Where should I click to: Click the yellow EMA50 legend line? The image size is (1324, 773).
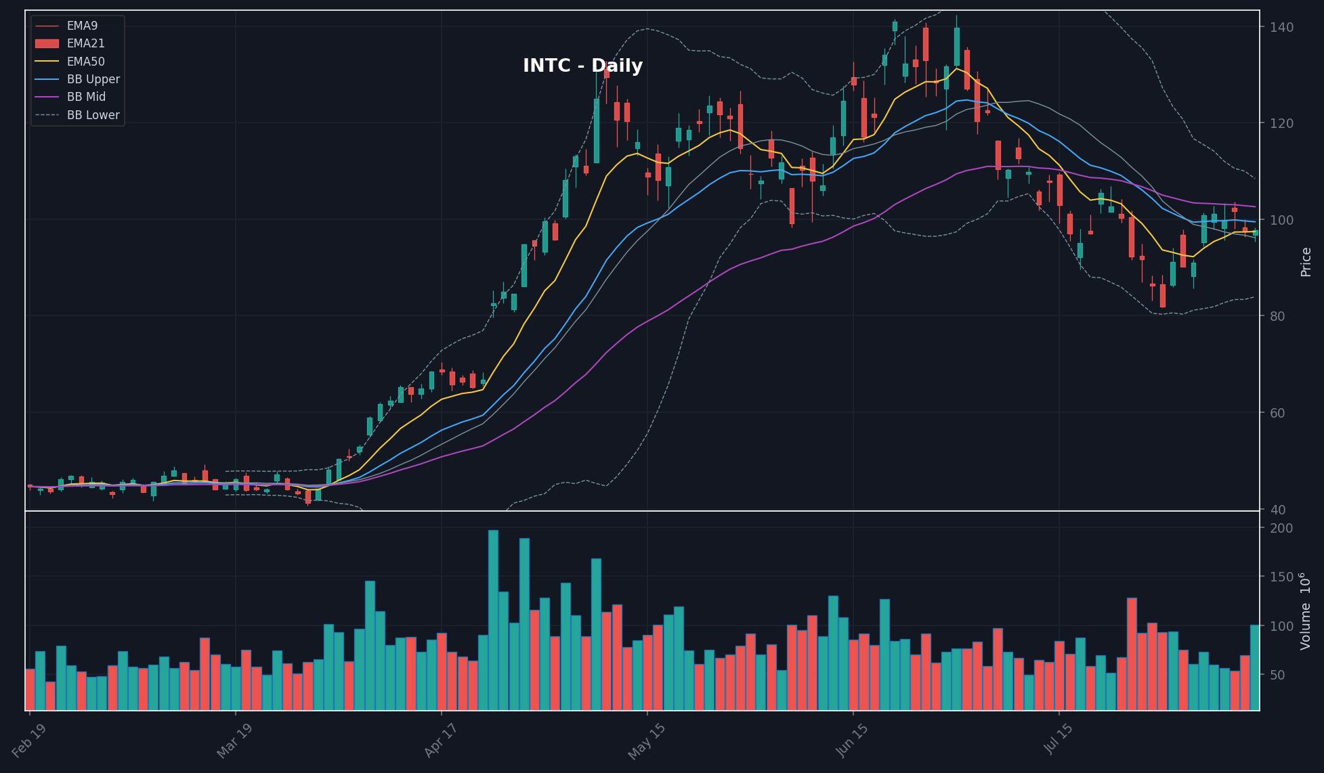point(47,62)
